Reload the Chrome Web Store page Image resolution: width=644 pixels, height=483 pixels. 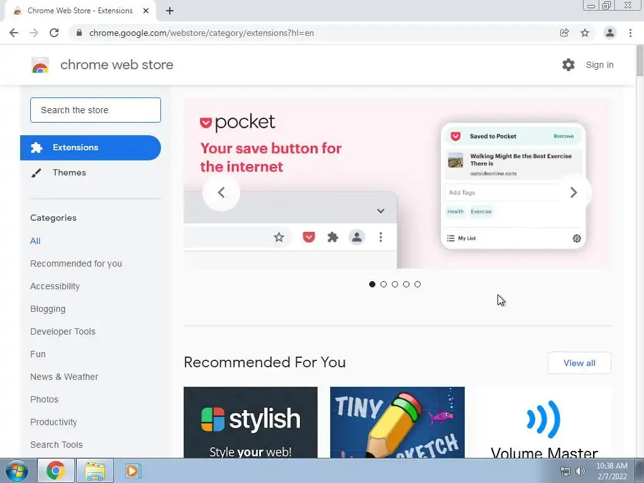(54, 33)
